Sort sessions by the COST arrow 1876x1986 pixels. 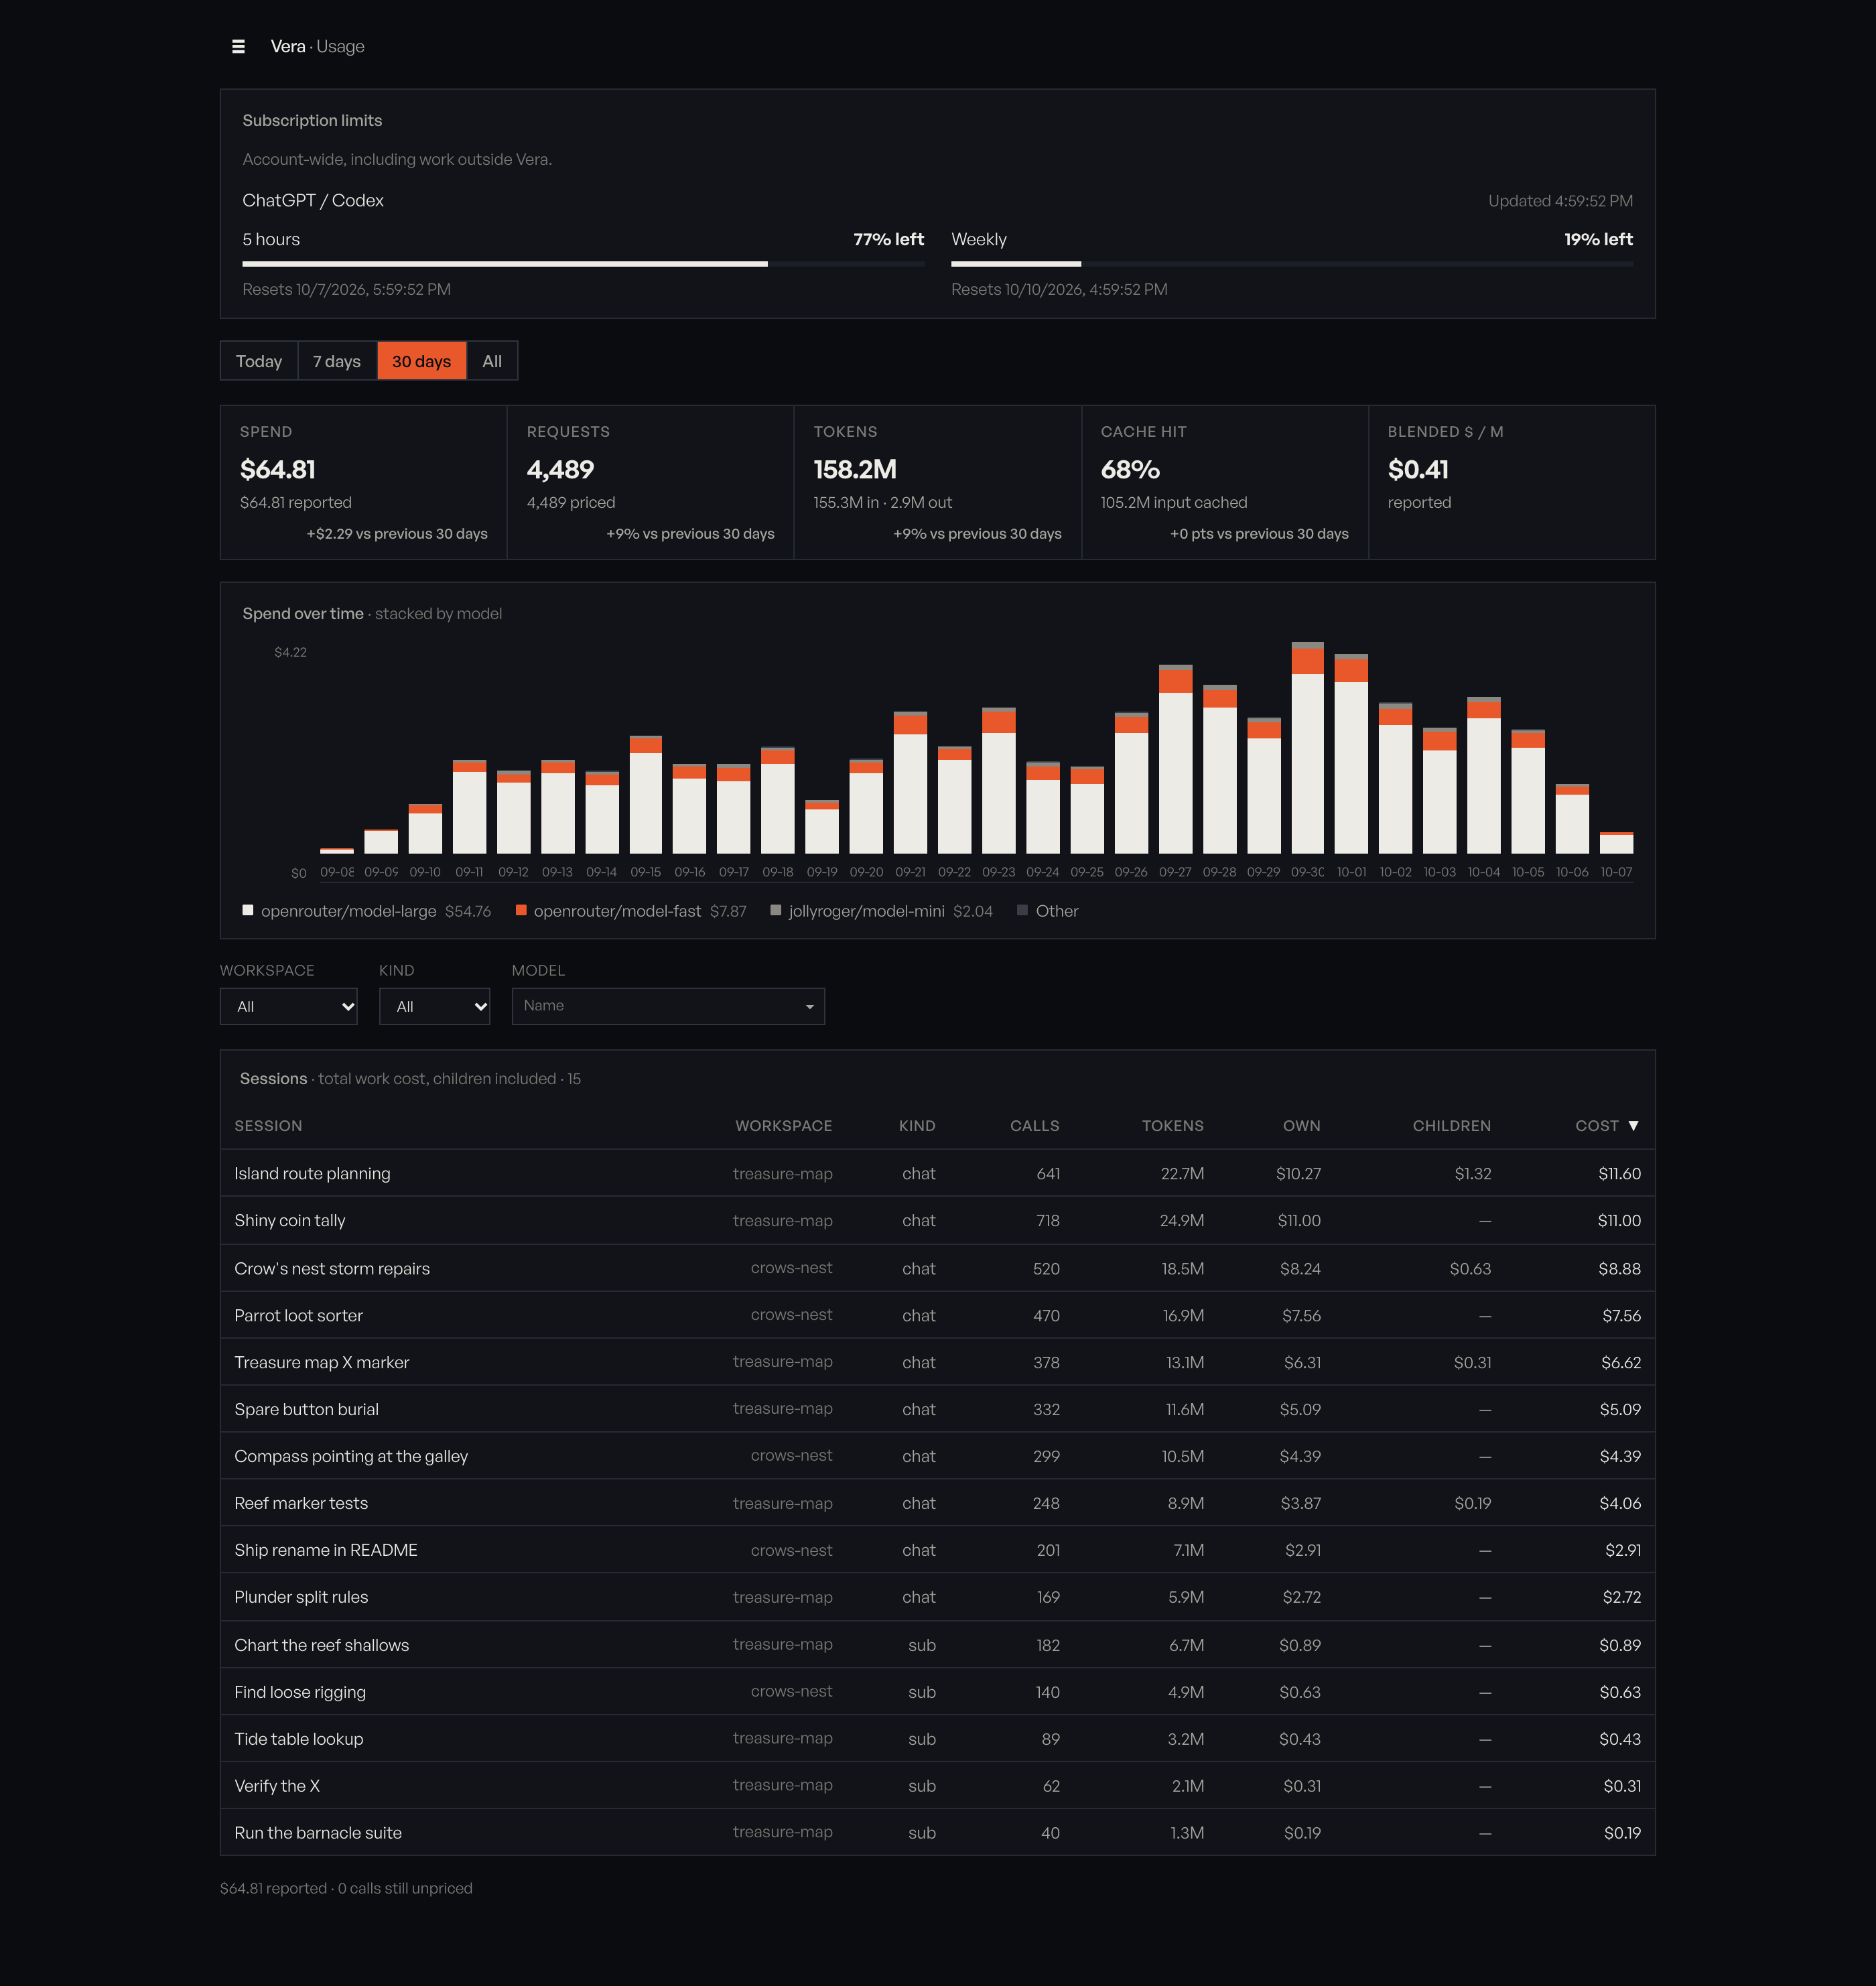[x=1633, y=1125]
